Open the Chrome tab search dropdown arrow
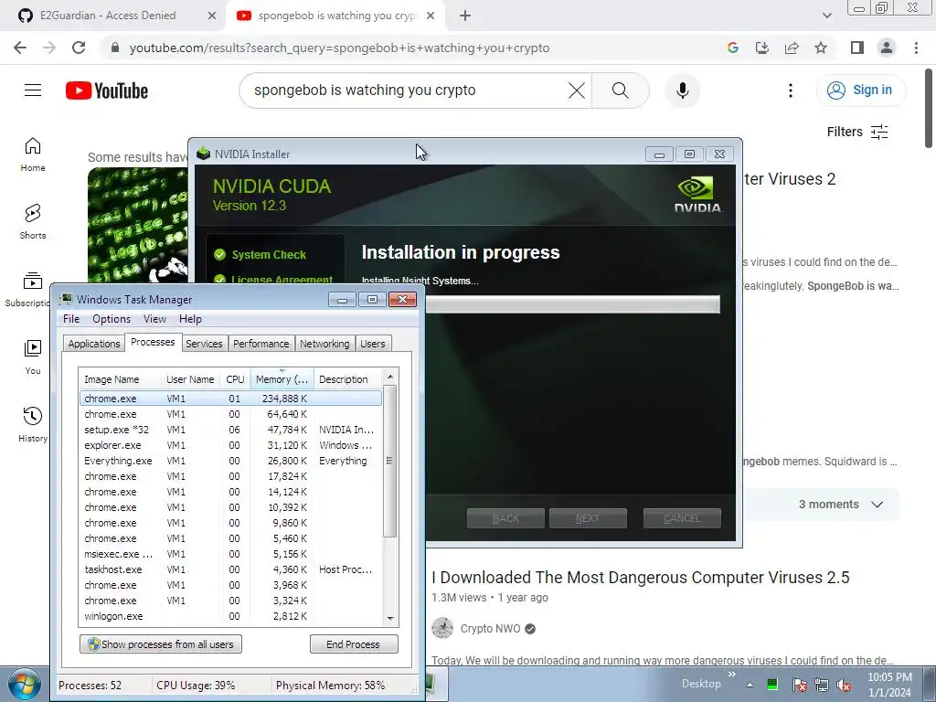Viewport: 936px width, 702px height. tap(826, 16)
